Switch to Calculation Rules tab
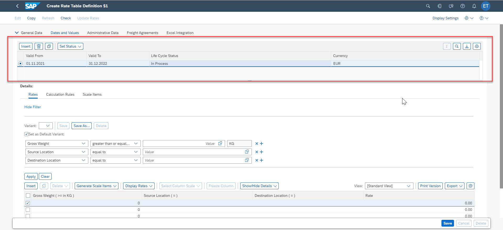 (60, 94)
